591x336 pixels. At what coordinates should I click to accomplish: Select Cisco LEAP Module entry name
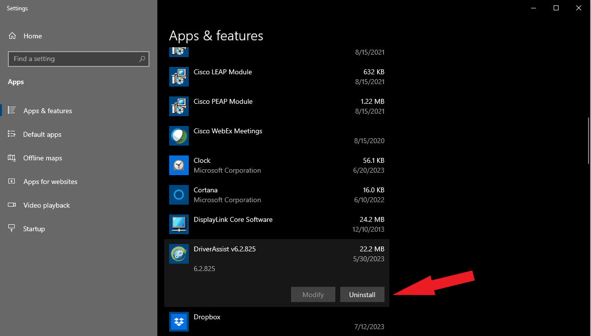[223, 72]
